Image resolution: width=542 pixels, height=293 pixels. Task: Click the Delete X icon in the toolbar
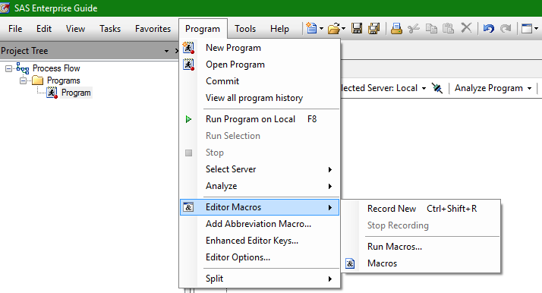coord(466,27)
